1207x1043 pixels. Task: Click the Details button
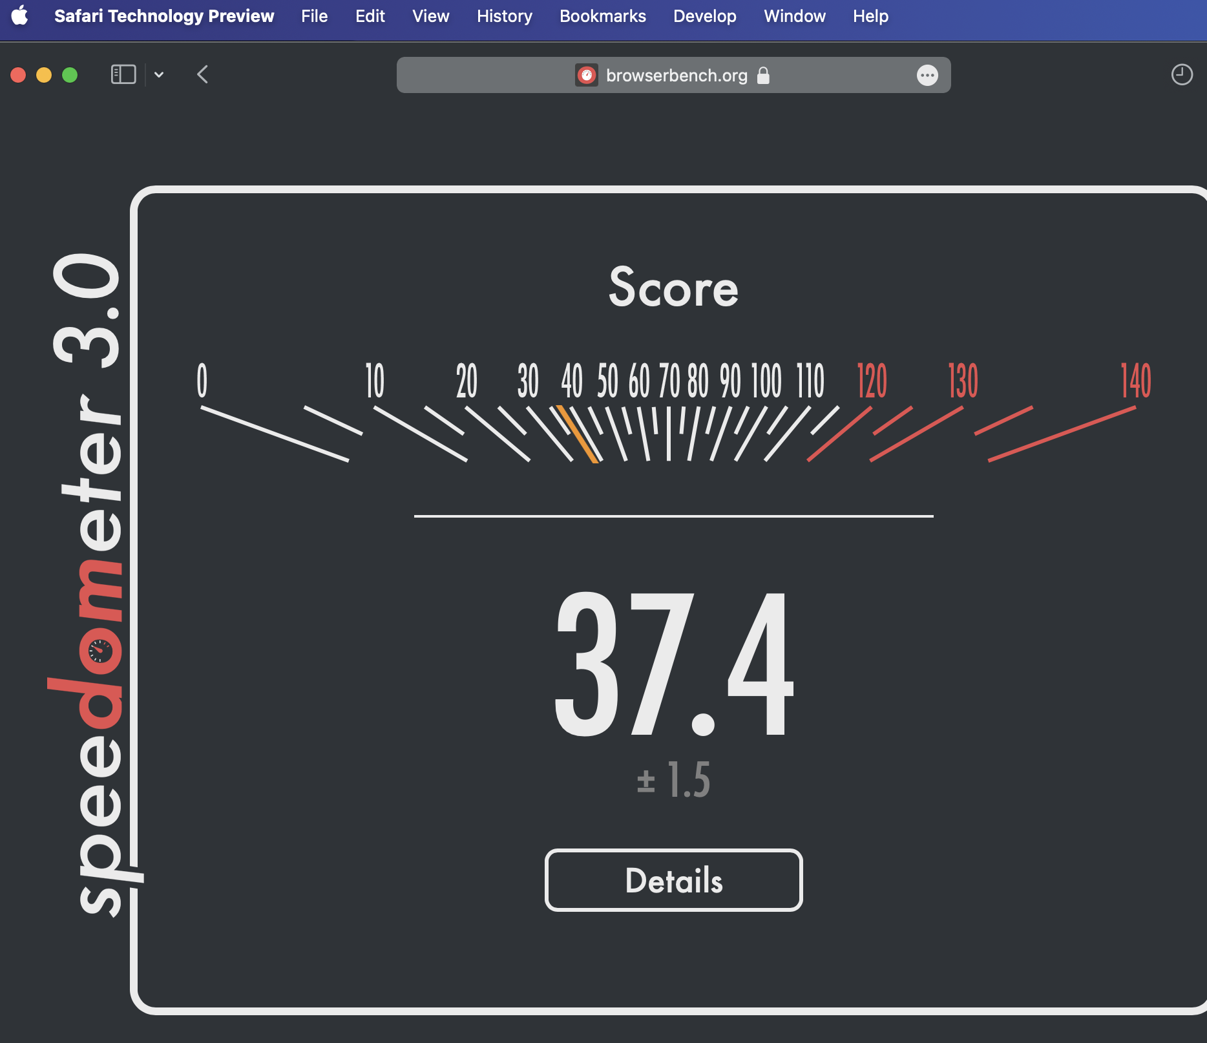pyautogui.click(x=673, y=880)
